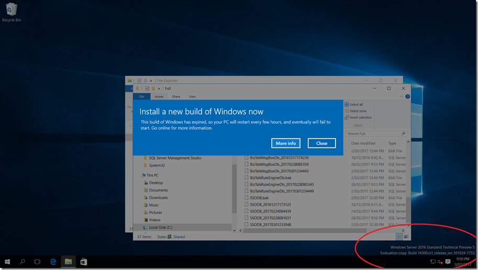Sort by the Date modified column
The image size is (478, 270).
tap(363, 143)
